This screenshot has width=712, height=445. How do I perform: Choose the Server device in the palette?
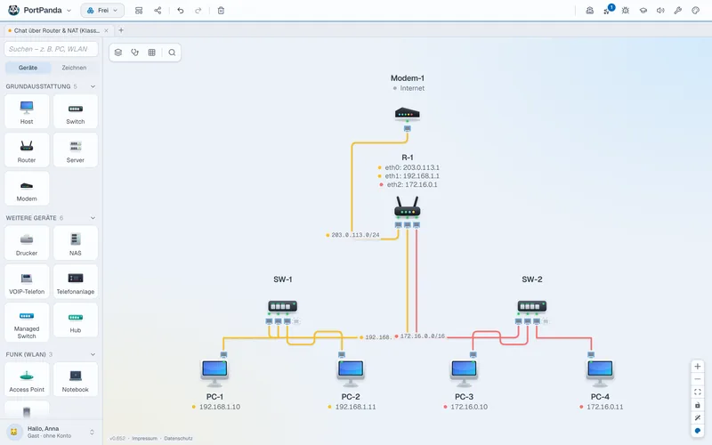click(x=76, y=150)
